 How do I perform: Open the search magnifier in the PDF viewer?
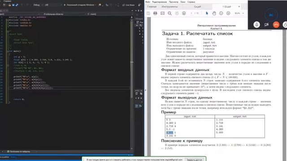pos(170,13)
